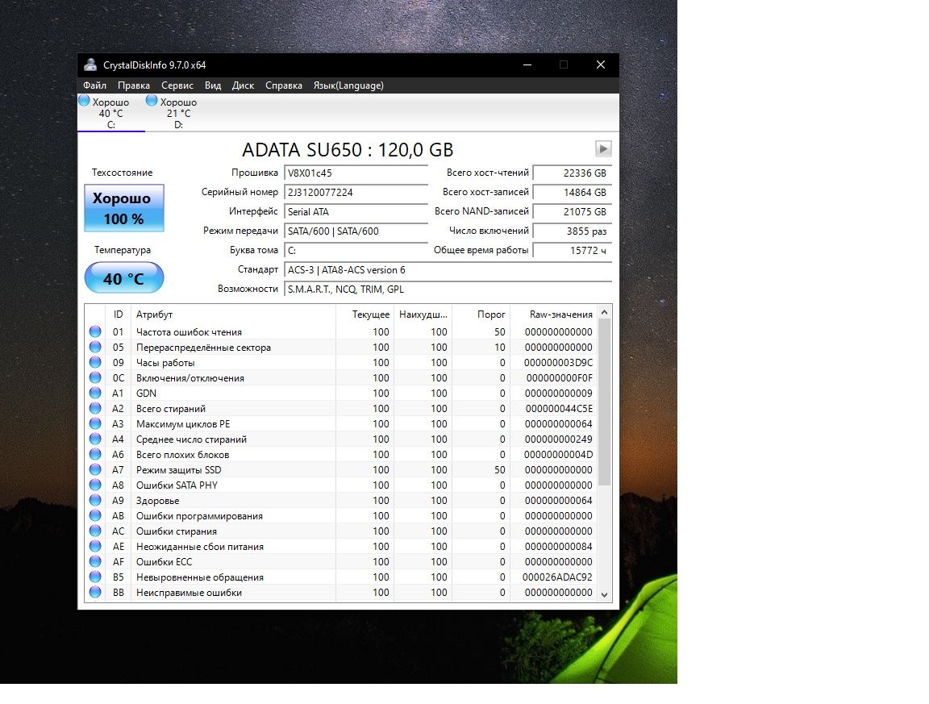The image size is (929, 704).
Task: Click status icon for 0C Включения/отключения
Action: [x=95, y=378]
